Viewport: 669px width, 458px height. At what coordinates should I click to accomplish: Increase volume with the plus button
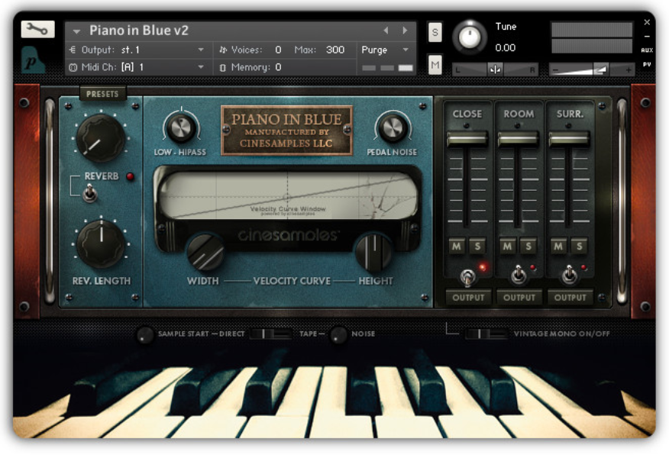(629, 69)
